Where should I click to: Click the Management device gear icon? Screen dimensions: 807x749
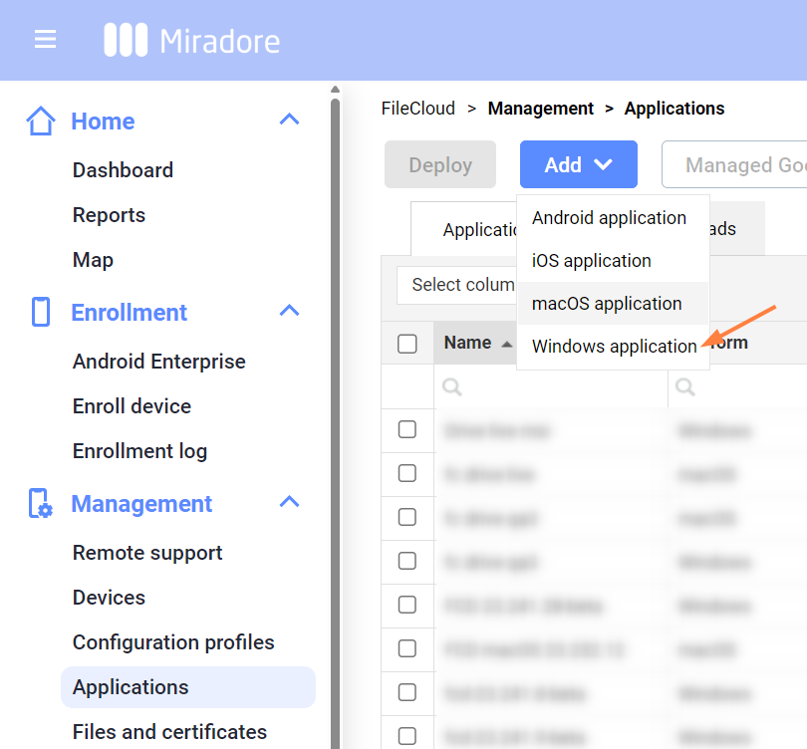[x=41, y=504]
